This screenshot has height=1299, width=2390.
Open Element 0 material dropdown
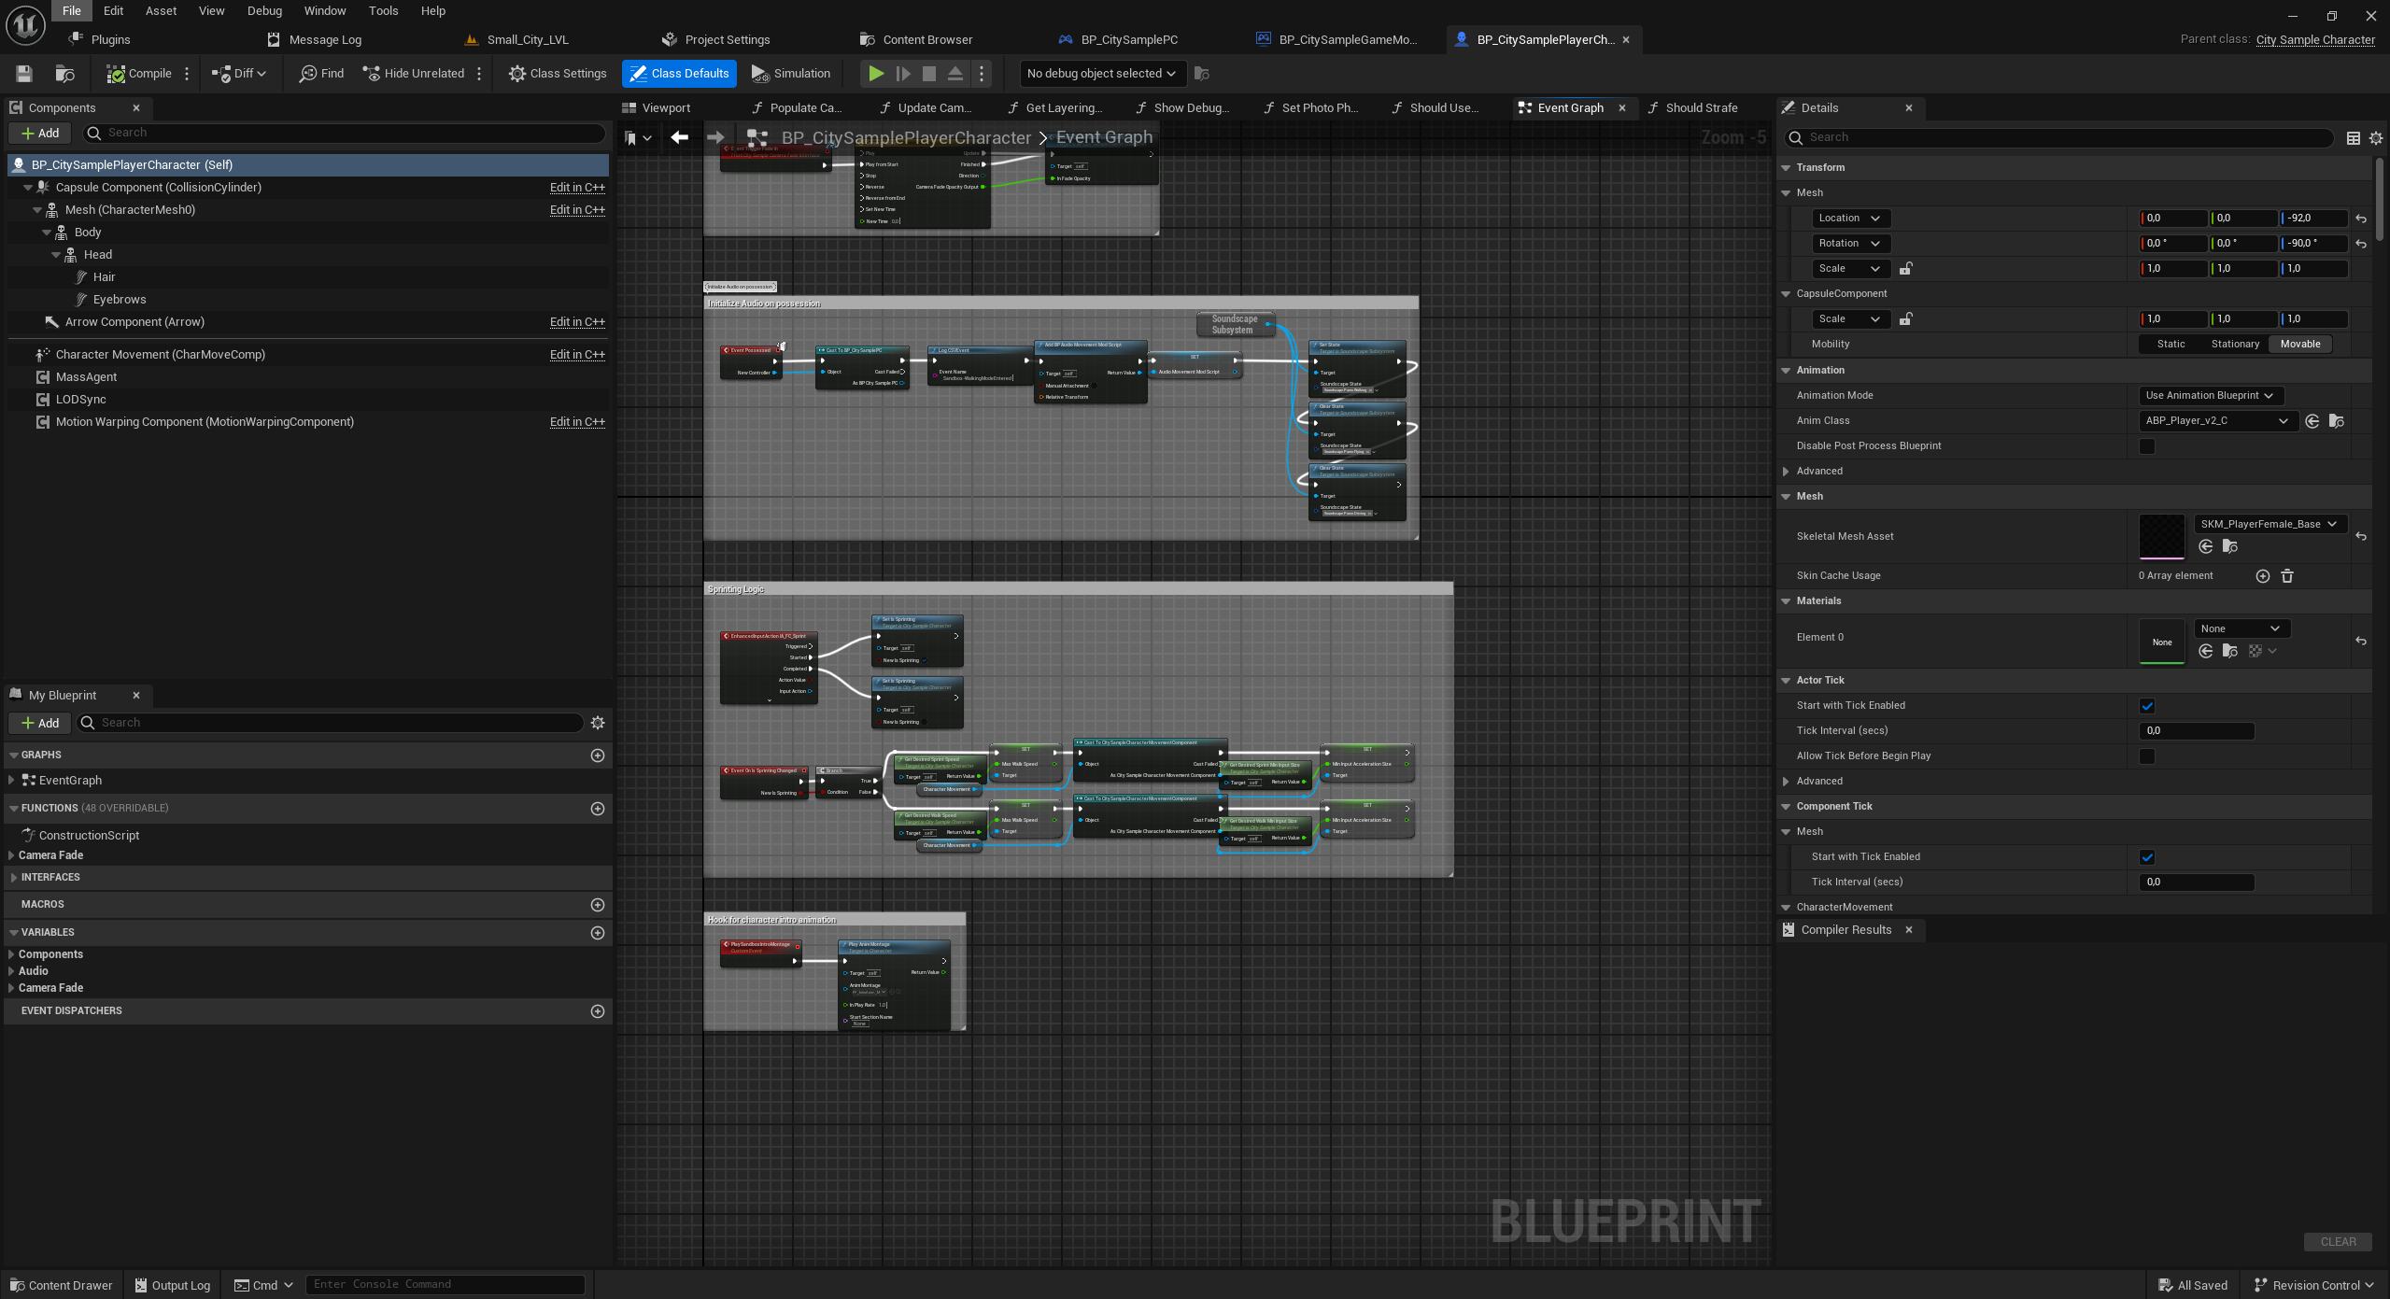(2241, 629)
